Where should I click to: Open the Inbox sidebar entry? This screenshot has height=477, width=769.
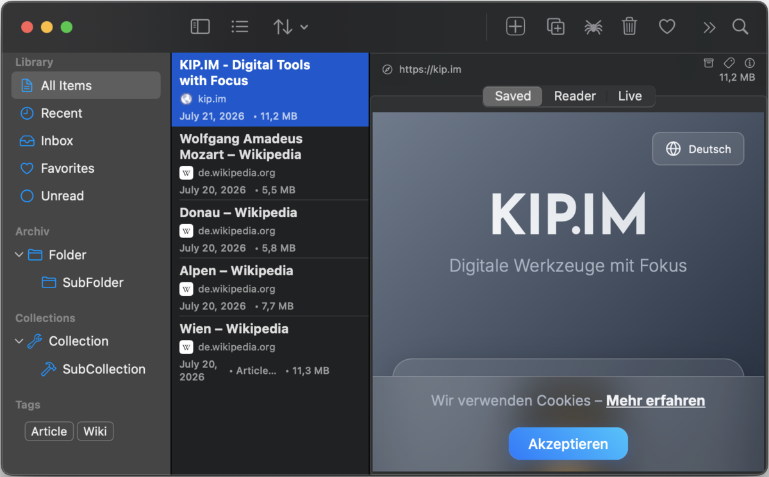(86, 141)
